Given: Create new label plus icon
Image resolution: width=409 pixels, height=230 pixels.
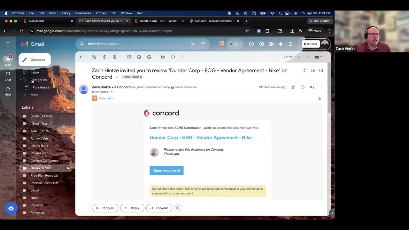Looking at the screenshot, I should point(68,107).
